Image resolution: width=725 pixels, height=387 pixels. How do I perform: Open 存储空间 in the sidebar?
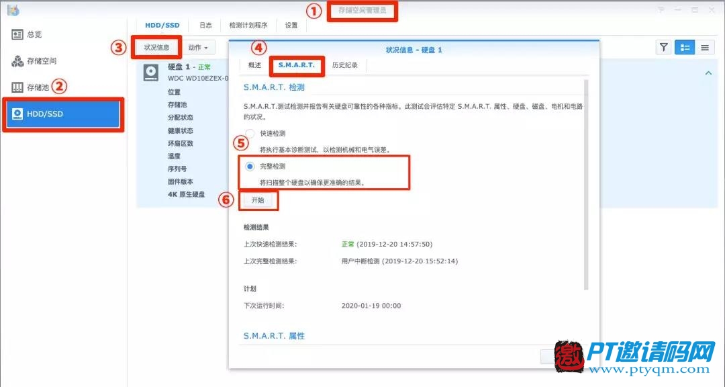point(34,60)
